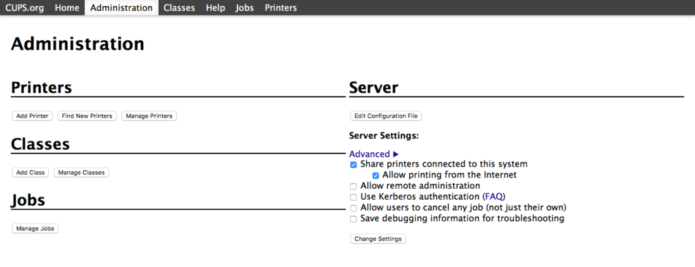Open the Help tab
Screen dimensions: 695x267
[x=215, y=7]
